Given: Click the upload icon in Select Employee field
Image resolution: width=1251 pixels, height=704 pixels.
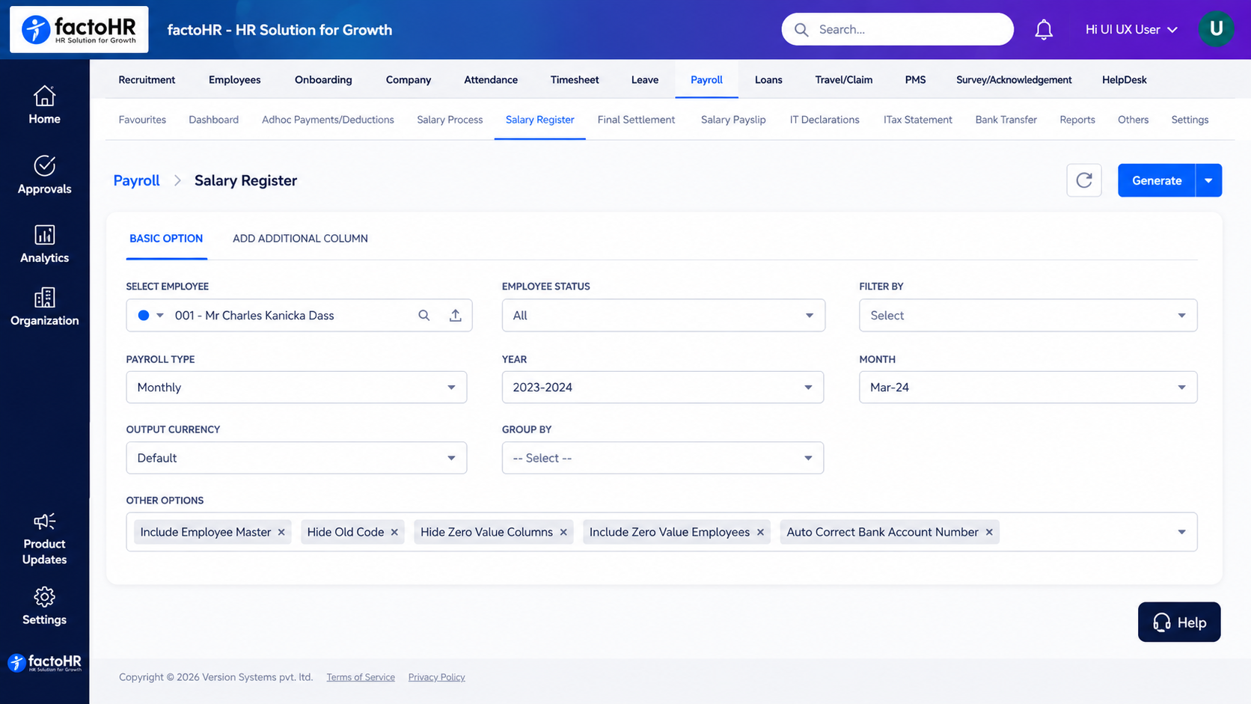Looking at the screenshot, I should click(x=456, y=316).
